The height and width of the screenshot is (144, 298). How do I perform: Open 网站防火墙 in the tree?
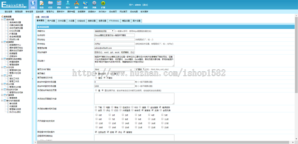pyautogui.click(x=14, y=39)
